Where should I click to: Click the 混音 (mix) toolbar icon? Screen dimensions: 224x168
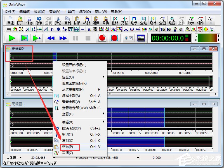point(96,21)
